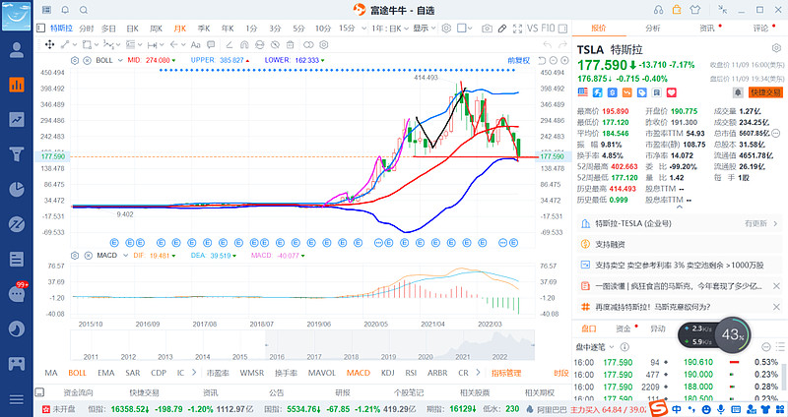Image resolution: width=788 pixels, height=417 pixels.
Task: Toggle RSI sub-chart indicator
Action: [411, 373]
